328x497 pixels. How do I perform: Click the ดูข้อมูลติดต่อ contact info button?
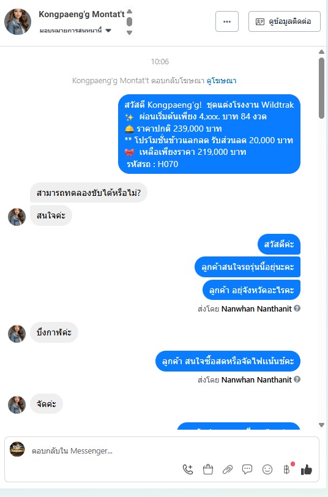coord(285,21)
